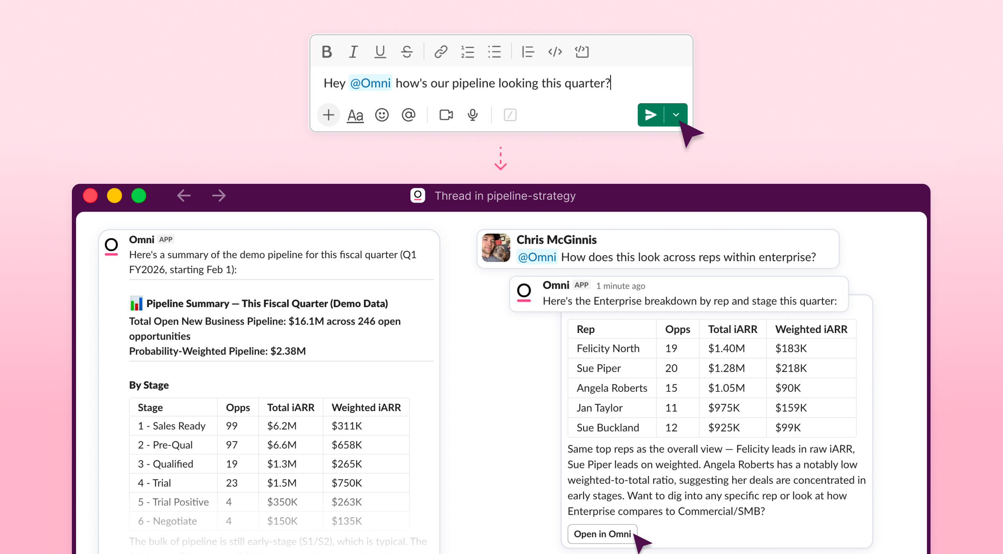Expand schedule send options chevron

[676, 115]
